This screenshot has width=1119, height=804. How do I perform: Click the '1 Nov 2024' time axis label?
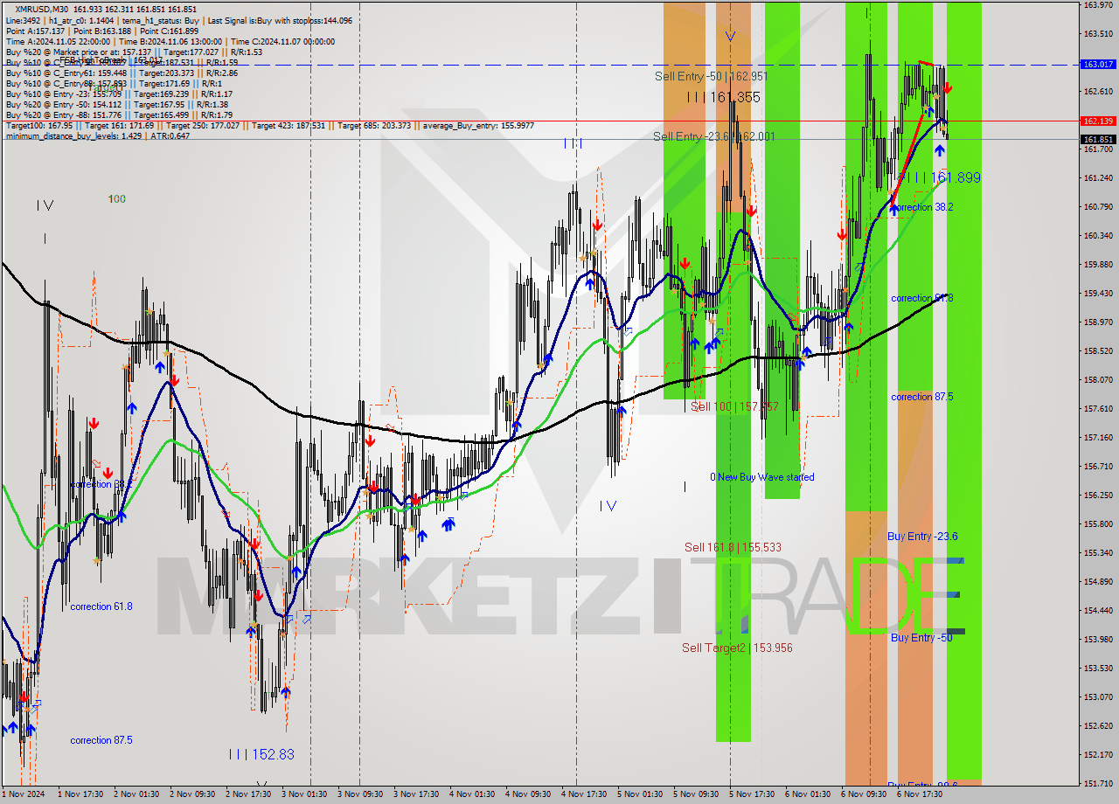pos(24,794)
